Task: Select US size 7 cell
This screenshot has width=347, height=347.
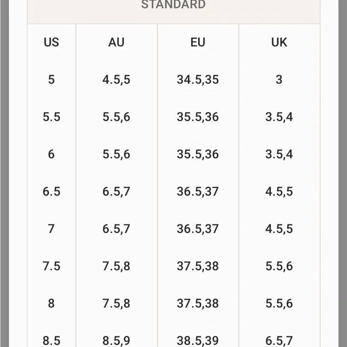Action: pyautogui.click(x=51, y=229)
